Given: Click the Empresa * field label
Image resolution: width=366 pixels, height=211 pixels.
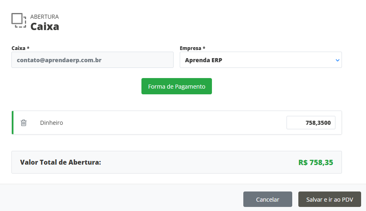Looking at the screenshot, I should coord(192,48).
